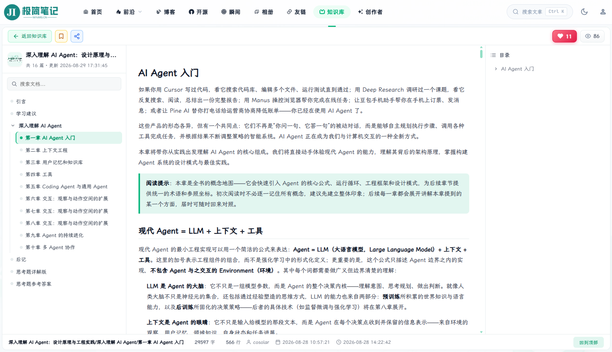Click the scroll-down arrow of article
Image resolution: width=612 pixels, height=352 pixels.
click(x=481, y=332)
